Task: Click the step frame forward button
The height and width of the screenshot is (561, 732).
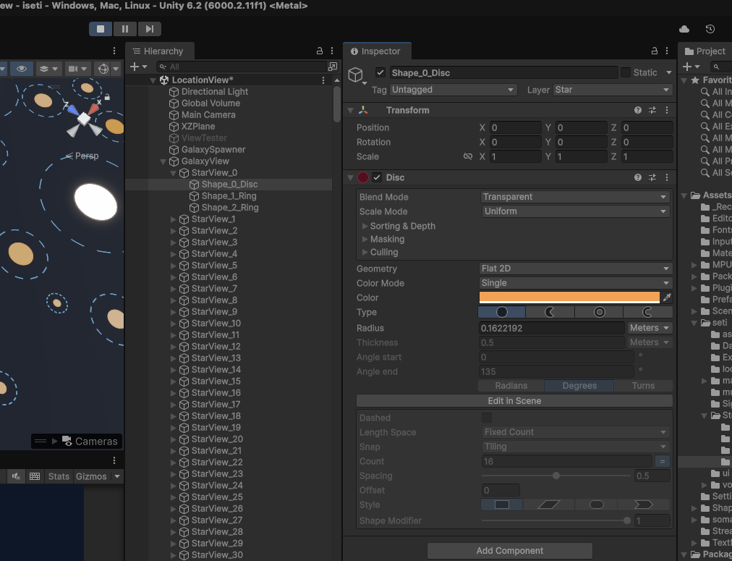Action: pos(150,29)
